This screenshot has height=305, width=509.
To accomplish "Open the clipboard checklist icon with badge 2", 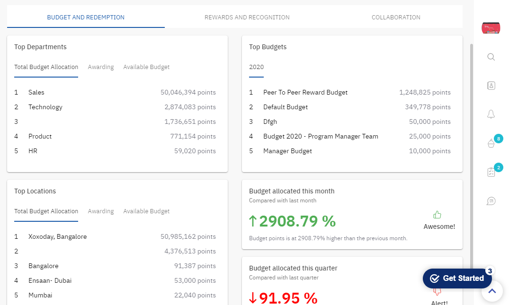I will pos(491,172).
